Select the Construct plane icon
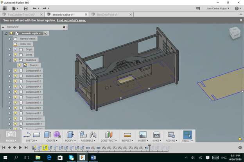The height and width of the screenshot is (162, 244). (x=109, y=135)
